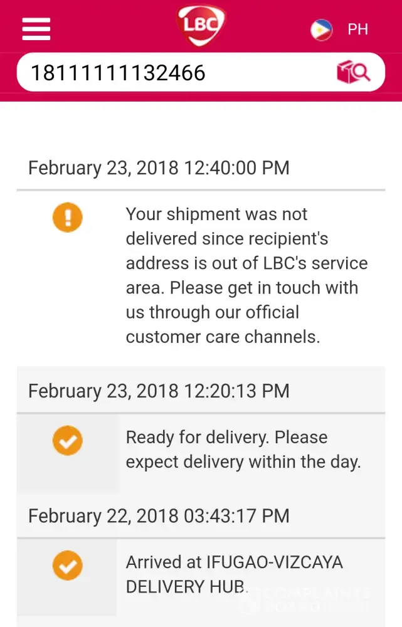Screen dimensions: 402x627
Task: Click the Ready for delivery status text
Action: coord(243,450)
